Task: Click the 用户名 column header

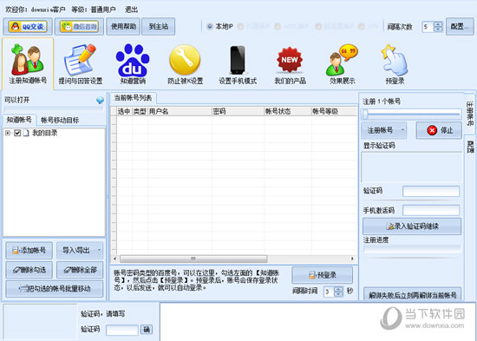Action: point(180,111)
